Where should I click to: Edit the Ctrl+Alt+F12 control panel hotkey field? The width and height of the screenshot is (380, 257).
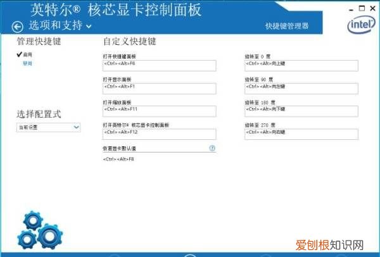159,134
